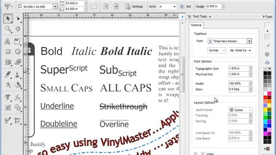Viewport: 276px width, 155px height.
Task: Pick the red color swatch
Action: (265, 97)
